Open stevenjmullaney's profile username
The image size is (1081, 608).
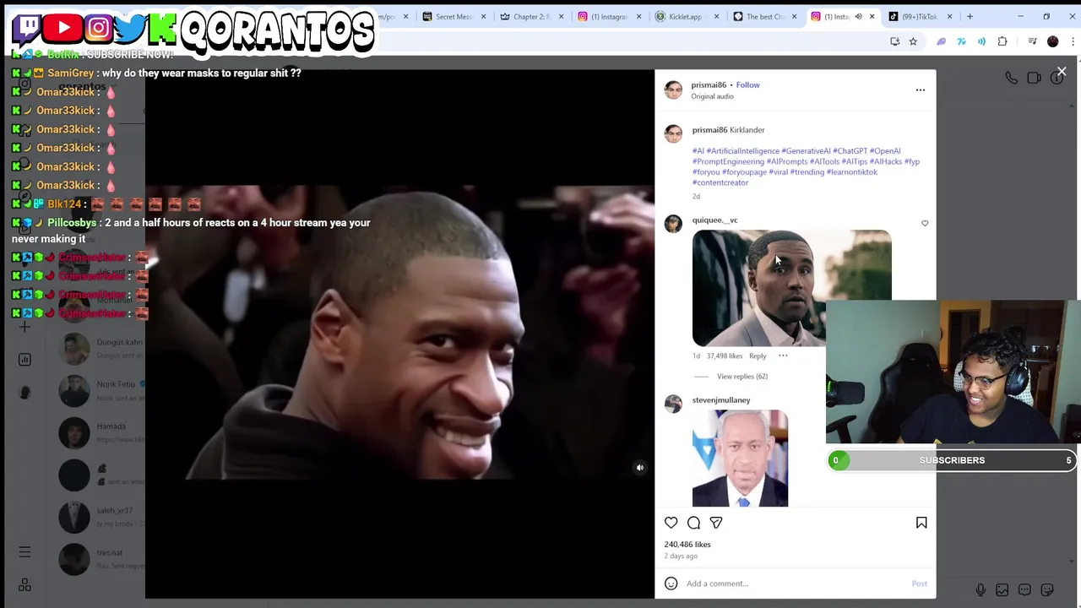tap(721, 400)
